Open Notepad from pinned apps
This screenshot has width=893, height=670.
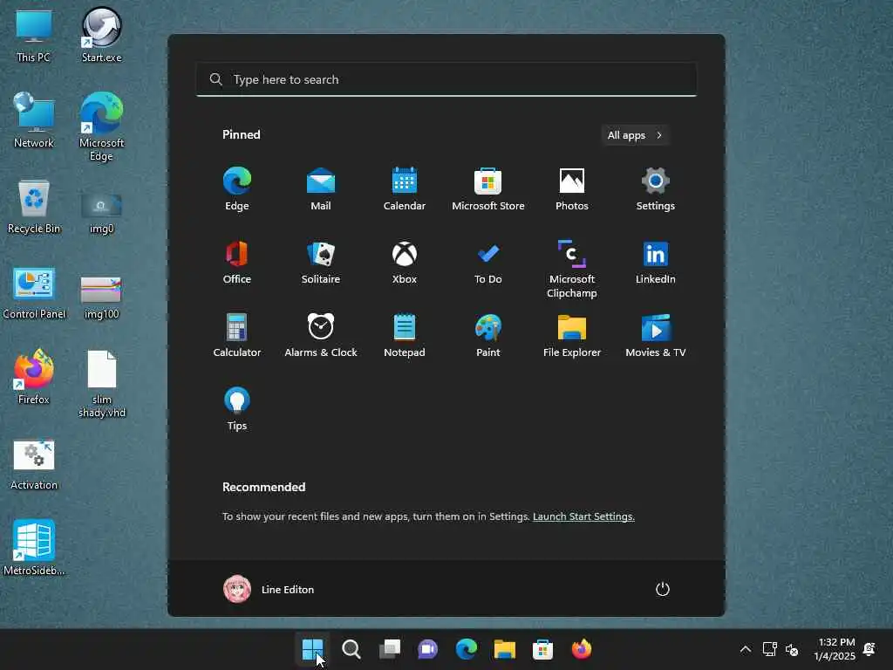405,336
